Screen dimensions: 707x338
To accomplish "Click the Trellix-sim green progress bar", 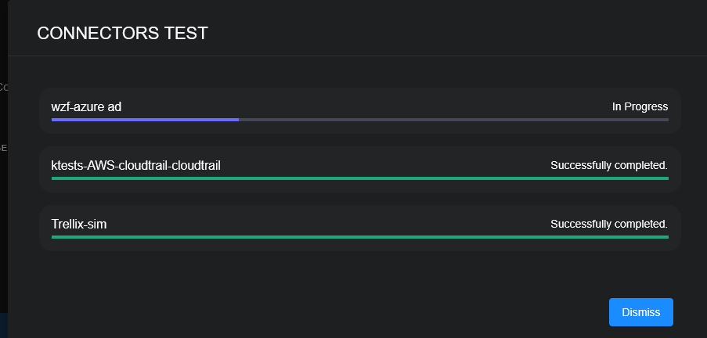I will 359,236.
